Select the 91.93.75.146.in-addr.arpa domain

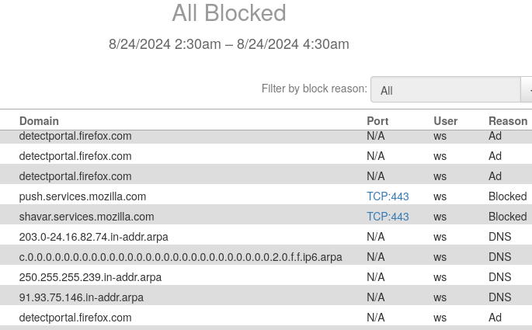(81, 297)
